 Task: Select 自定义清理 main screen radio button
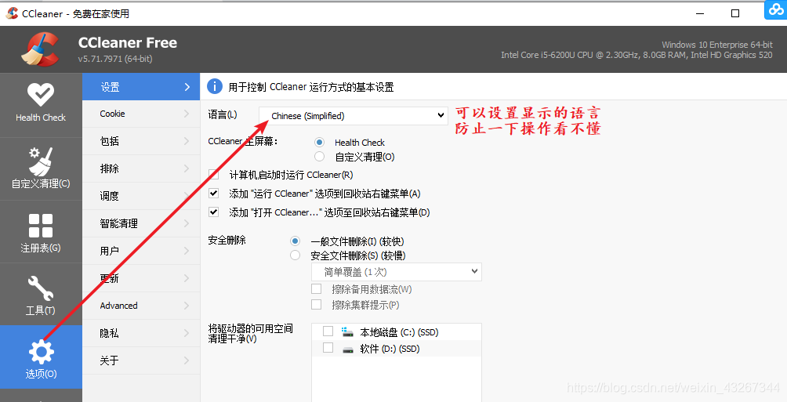click(x=319, y=157)
